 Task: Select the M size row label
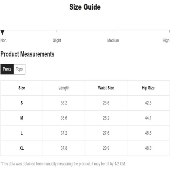tap(22, 118)
